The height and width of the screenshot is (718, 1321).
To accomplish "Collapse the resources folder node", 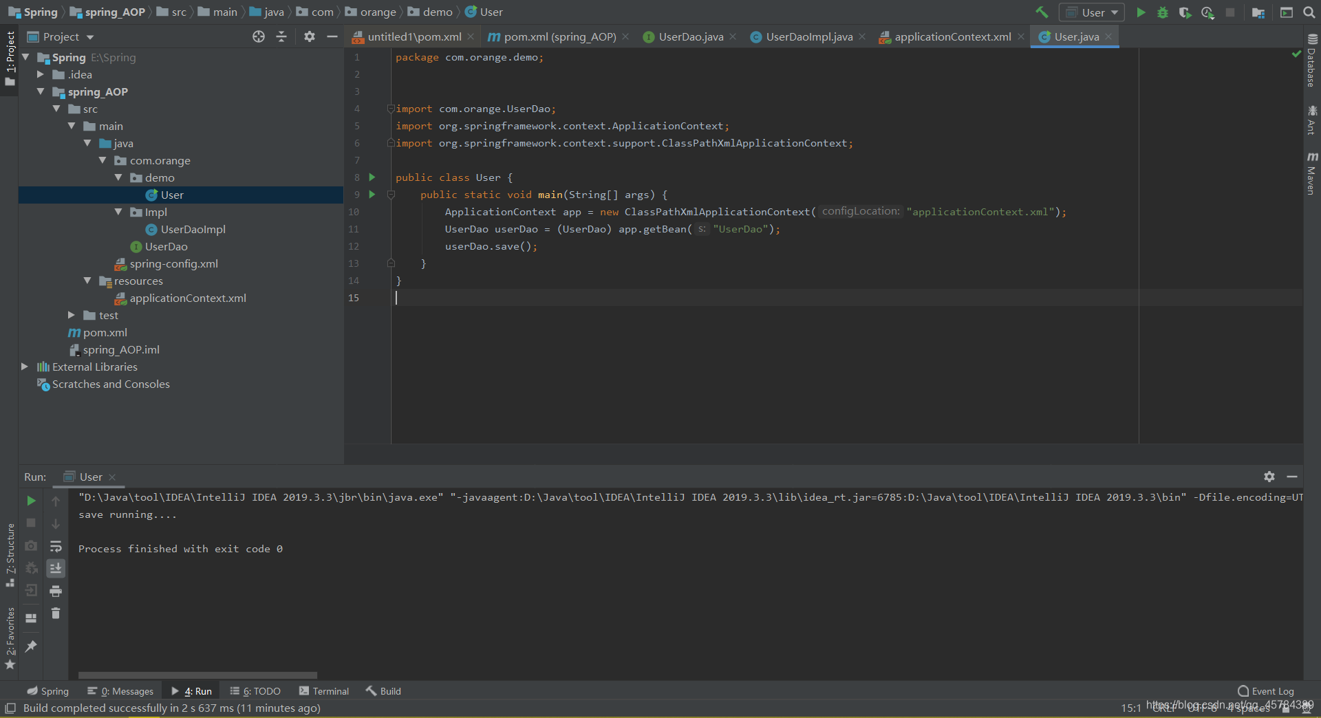I will (87, 281).
